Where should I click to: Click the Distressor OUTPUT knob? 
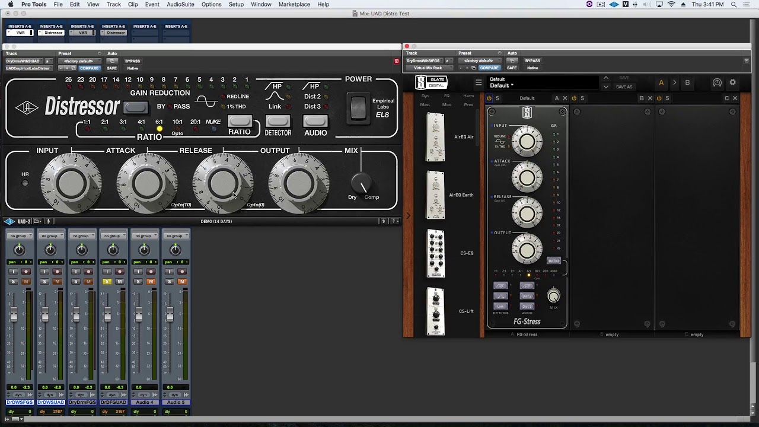click(298, 183)
